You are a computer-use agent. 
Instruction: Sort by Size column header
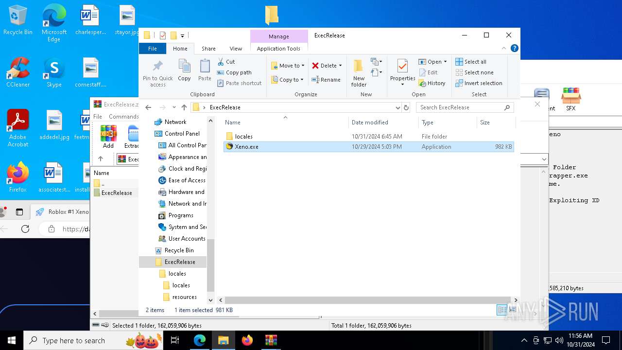(496, 122)
